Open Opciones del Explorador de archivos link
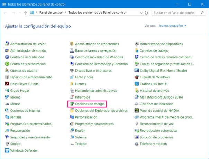This screenshot has height=159, width=209. click(101, 110)
